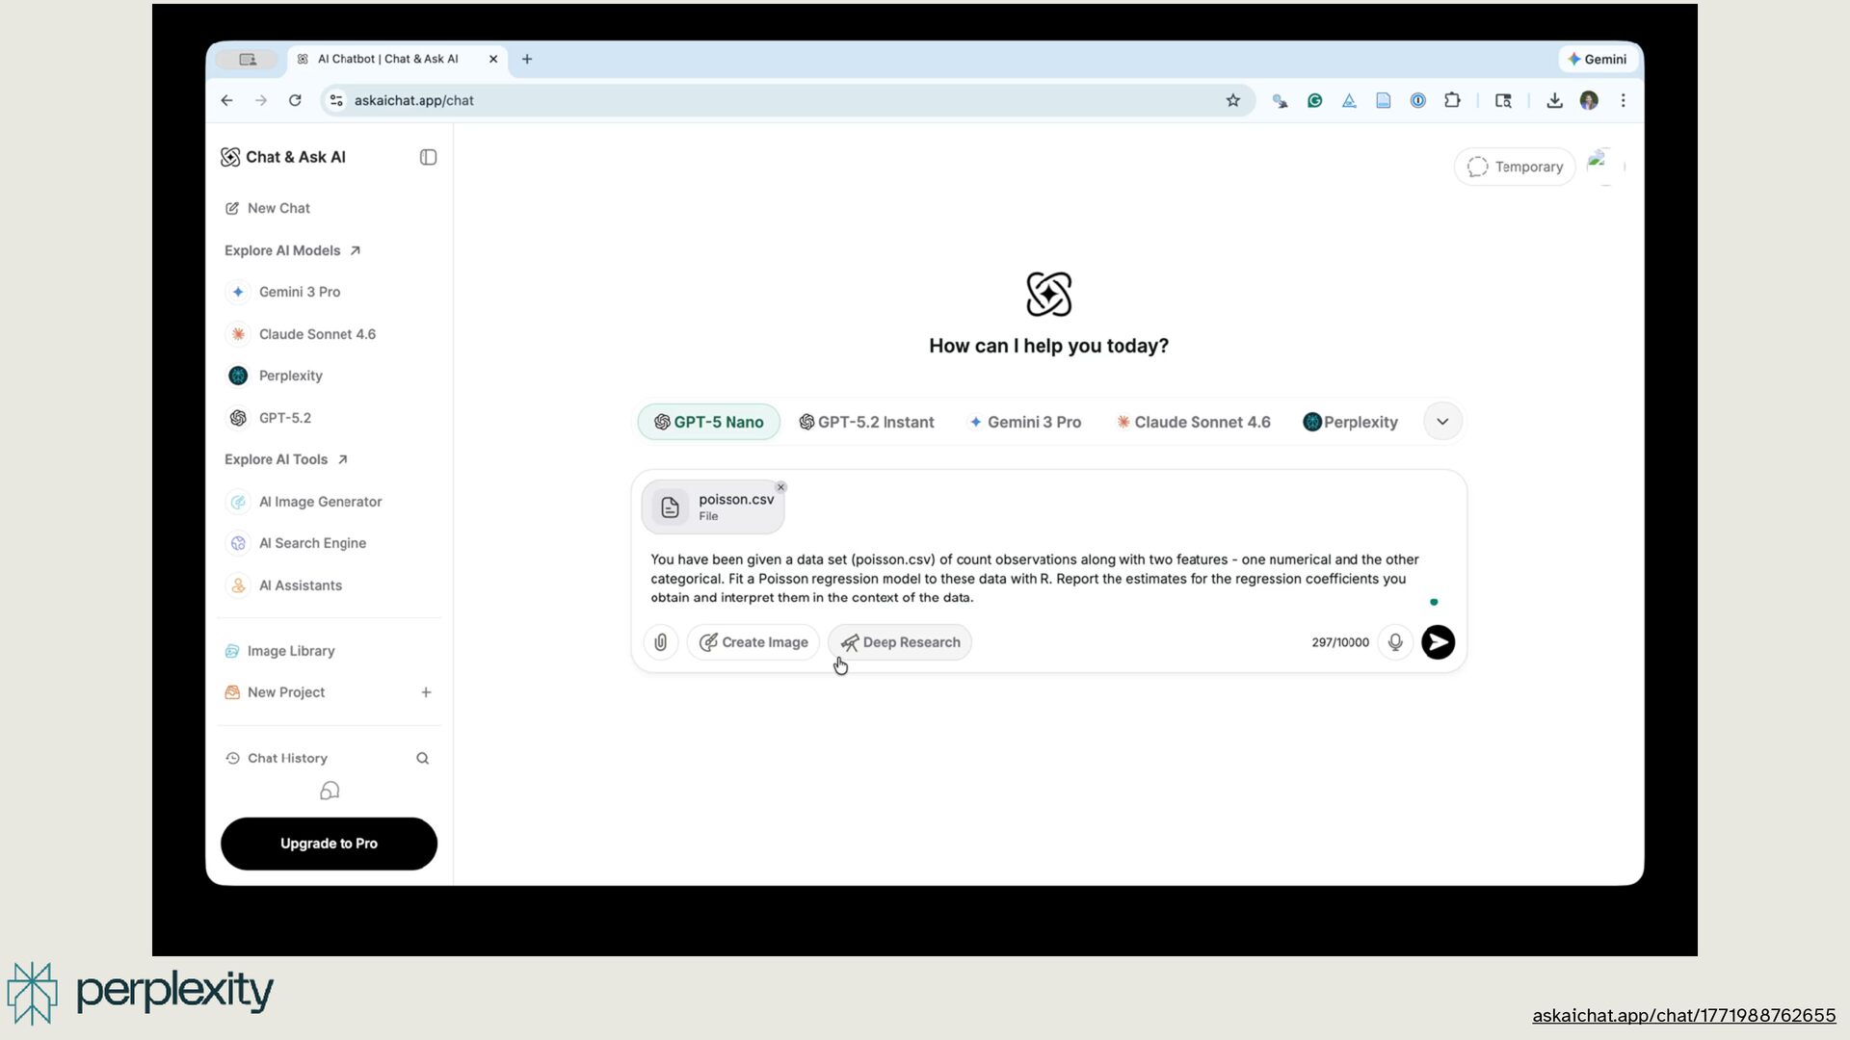The width and height of the screenshot is (1850, 1040).
Task: Click the Chat History search icon
Action: (422, 759)
